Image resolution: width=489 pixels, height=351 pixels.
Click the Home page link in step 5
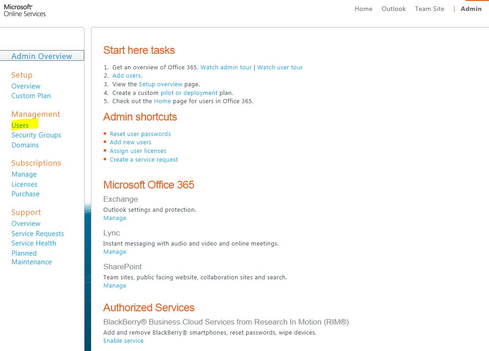(x=163, y=101)
